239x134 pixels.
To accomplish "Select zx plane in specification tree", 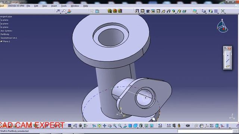I will click(4, 27).
